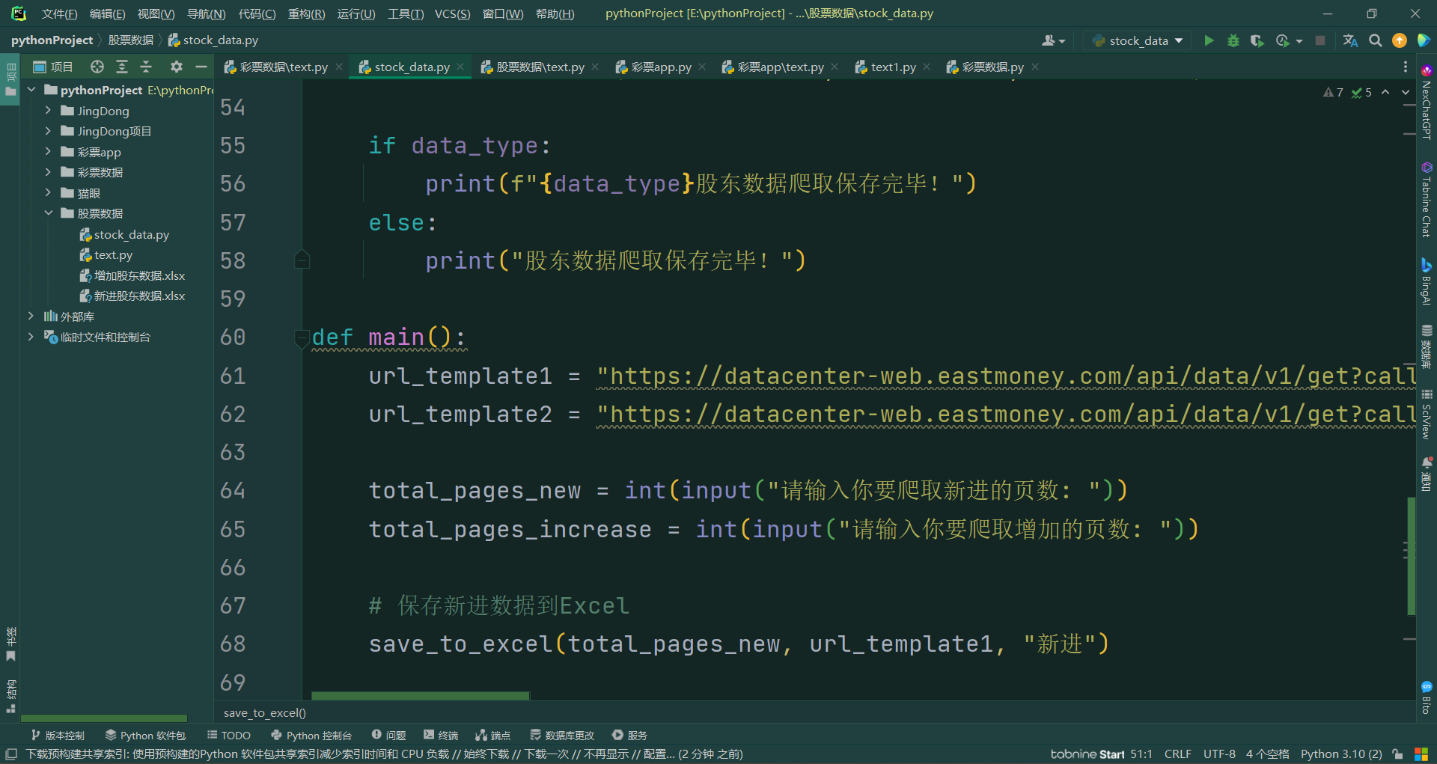
Task: Open TODO tool window
Action: (x=228, y=736)
